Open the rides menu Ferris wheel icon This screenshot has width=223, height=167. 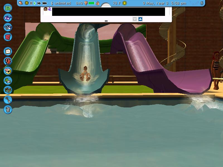(8, 61)
